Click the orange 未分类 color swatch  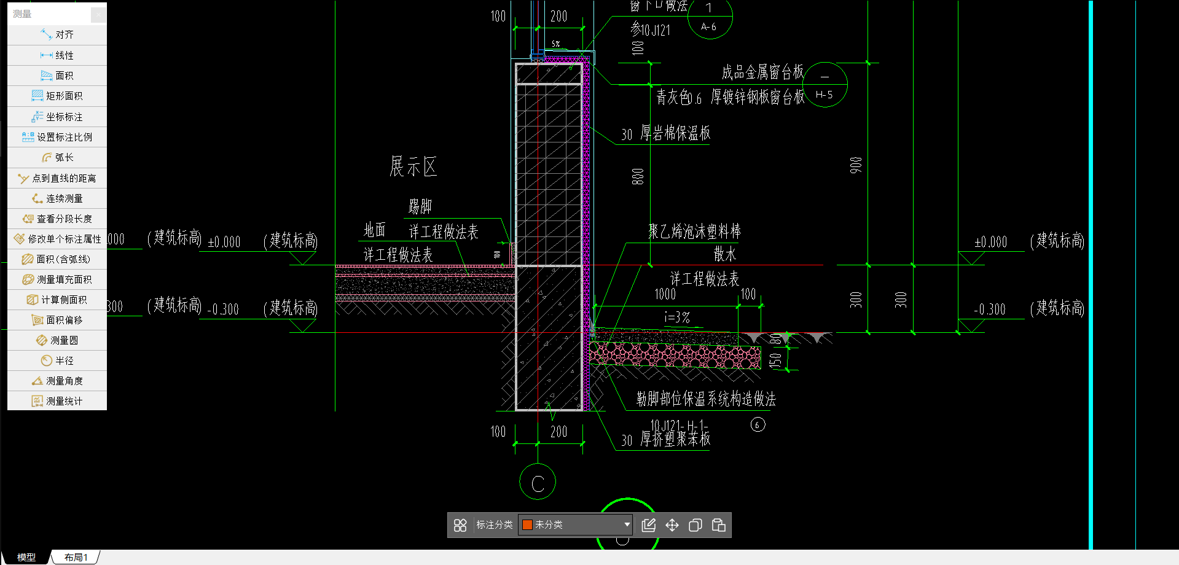point(527,524)
